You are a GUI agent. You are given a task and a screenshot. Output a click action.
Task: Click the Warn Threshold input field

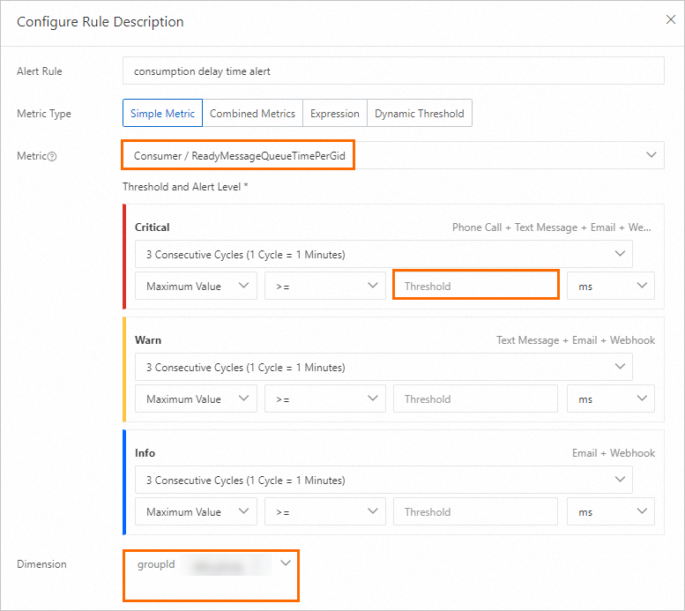tap(475, 399)
